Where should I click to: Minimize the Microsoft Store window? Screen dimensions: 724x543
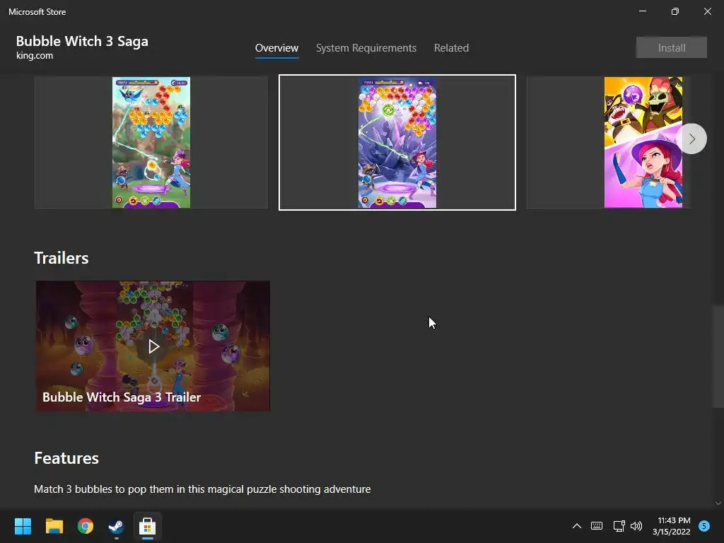643,11
